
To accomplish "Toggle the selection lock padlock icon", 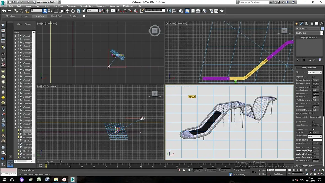I will pyautogui.click(x=184, y=170).
